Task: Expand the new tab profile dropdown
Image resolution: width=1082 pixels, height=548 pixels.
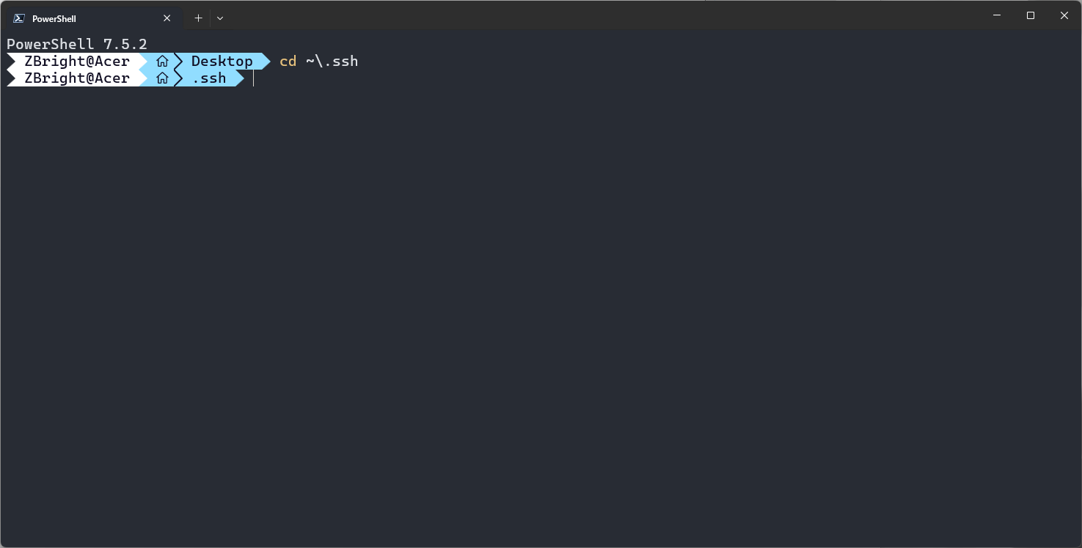Action: pos(220,18)
